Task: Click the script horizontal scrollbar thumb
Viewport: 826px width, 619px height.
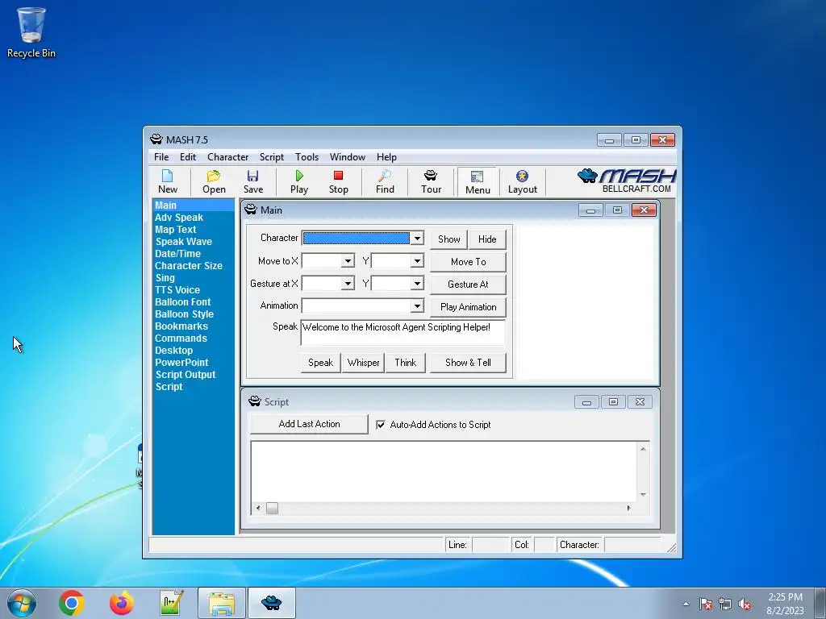Action: (x=272, y=508)
